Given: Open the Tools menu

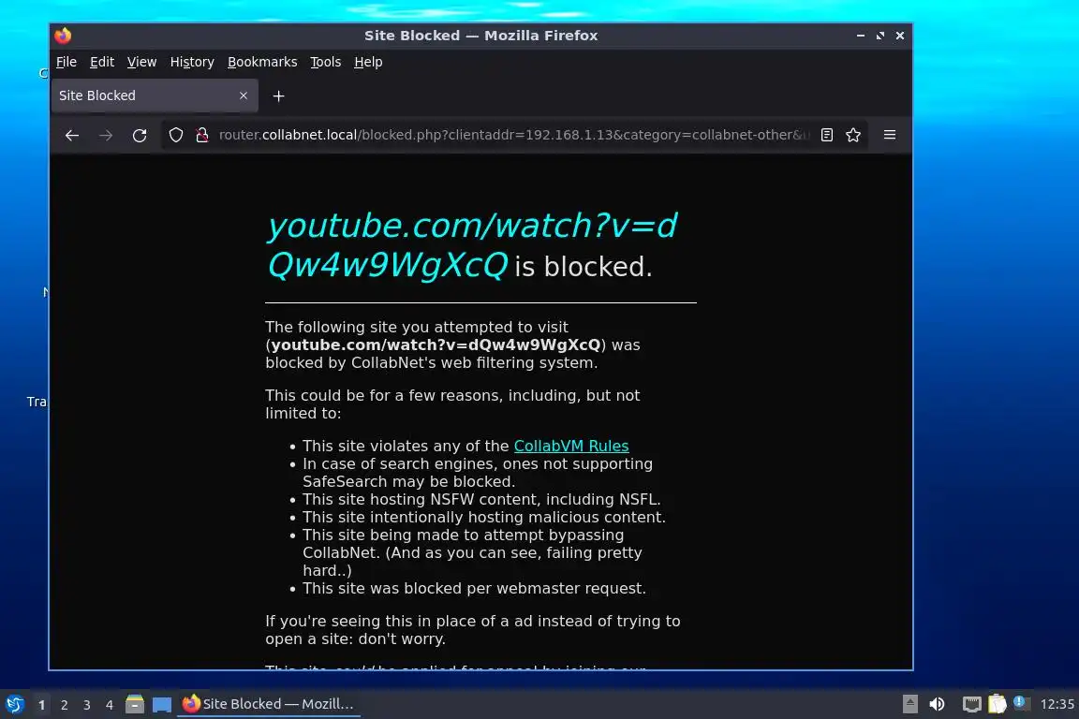Looking at the screenshot, I should pyautogui.click(x=326, y=62).
